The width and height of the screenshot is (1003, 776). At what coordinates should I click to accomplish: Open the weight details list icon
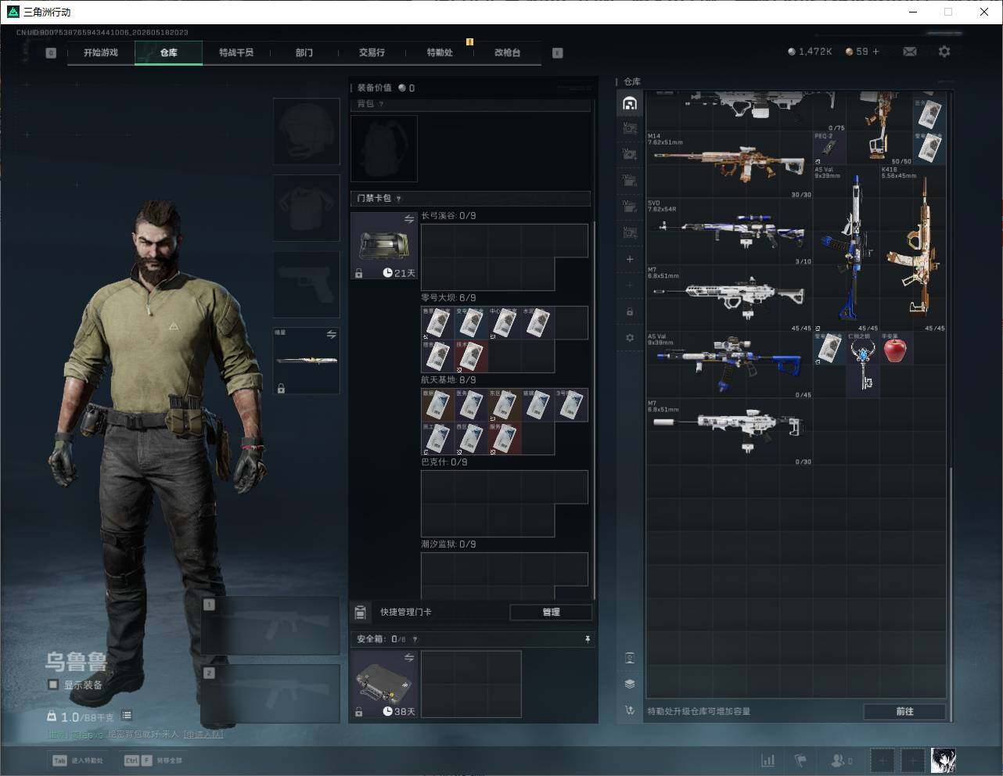127,716
